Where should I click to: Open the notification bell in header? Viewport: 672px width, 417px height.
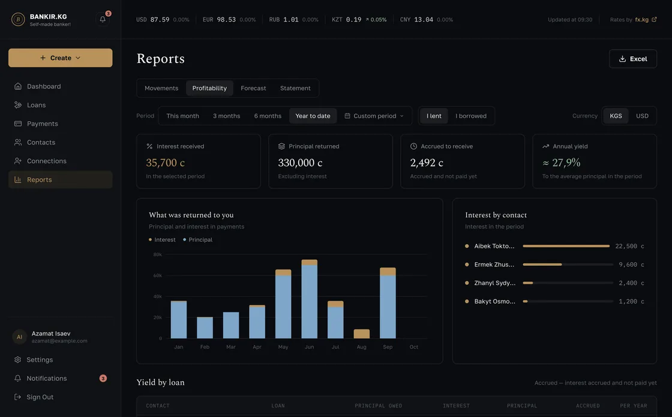pyautogui.click(x=103, y=19)
